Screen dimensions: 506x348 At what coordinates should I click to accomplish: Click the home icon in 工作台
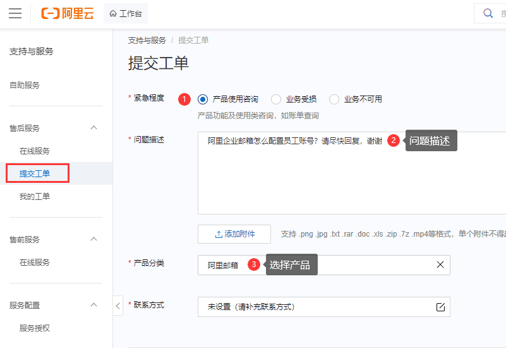tap(113, 13)
